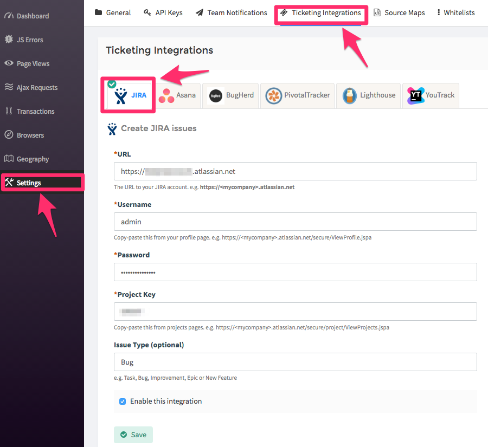The width and height of the screenshot is (488, 447).
Task: Click the Transactions icon in sidebar
Action: point(9,111)
